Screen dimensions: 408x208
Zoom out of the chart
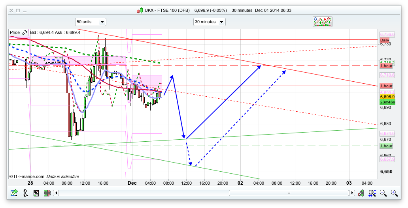tap(383, 193)
